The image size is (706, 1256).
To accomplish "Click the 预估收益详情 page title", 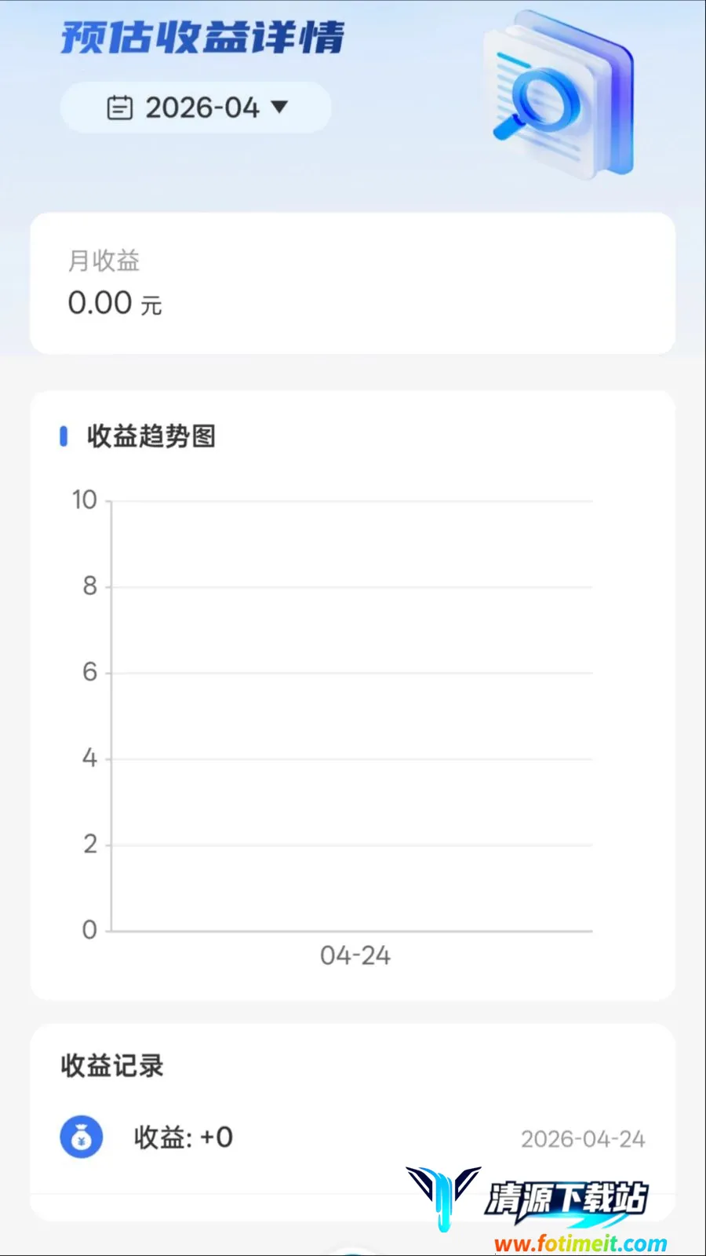I will [202, 38].
